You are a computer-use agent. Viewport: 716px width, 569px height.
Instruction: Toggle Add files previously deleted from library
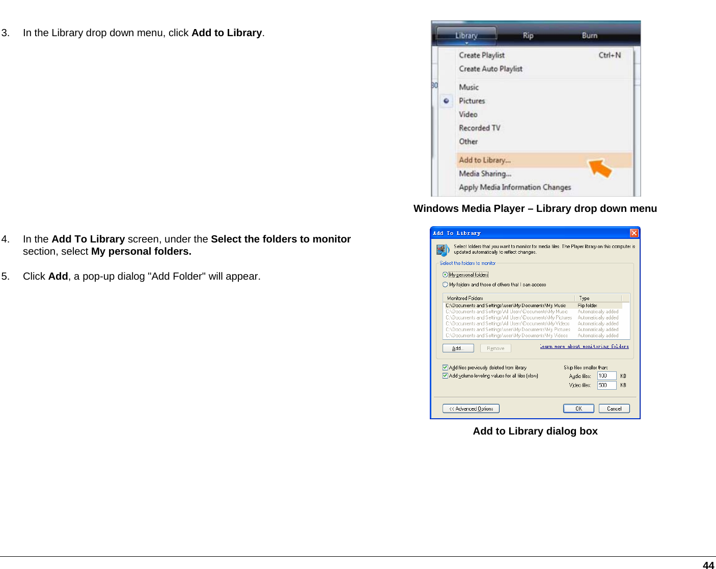click(x=445, y=367)
